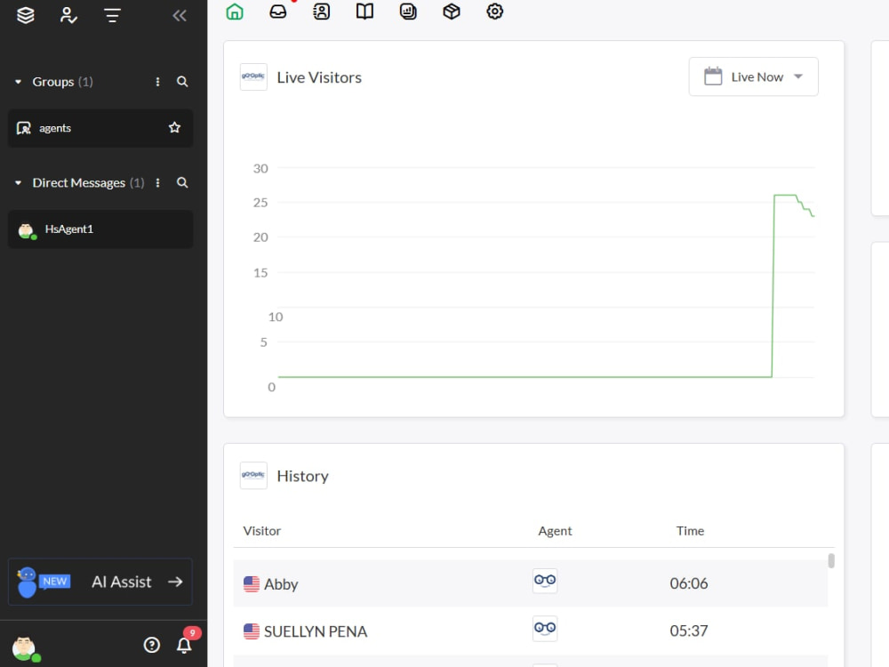Open the Live Now date dropdown
This screenshot has width=889, height=667.
753,76
